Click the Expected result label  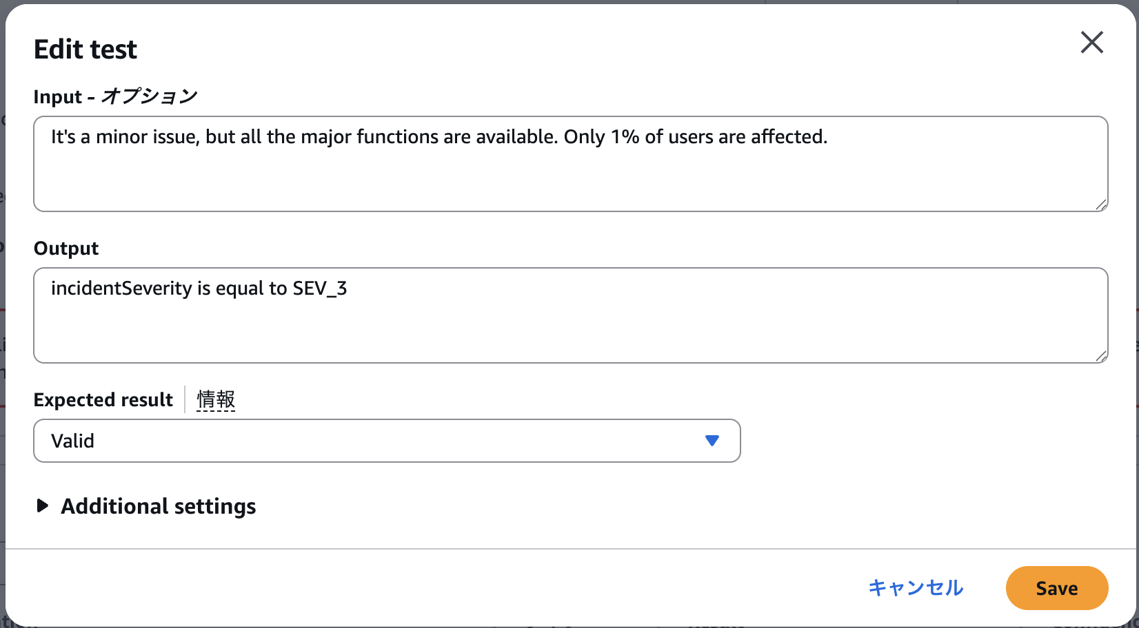103,399
